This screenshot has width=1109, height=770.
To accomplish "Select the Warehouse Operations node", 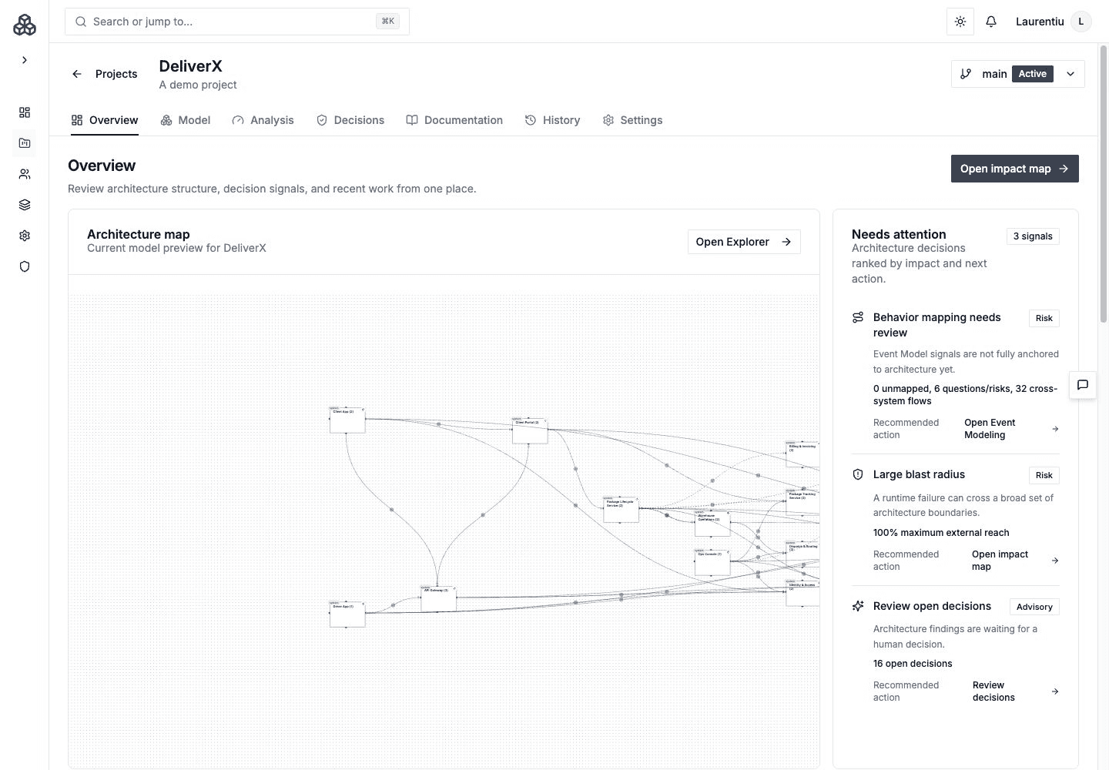I will (712, 524).
